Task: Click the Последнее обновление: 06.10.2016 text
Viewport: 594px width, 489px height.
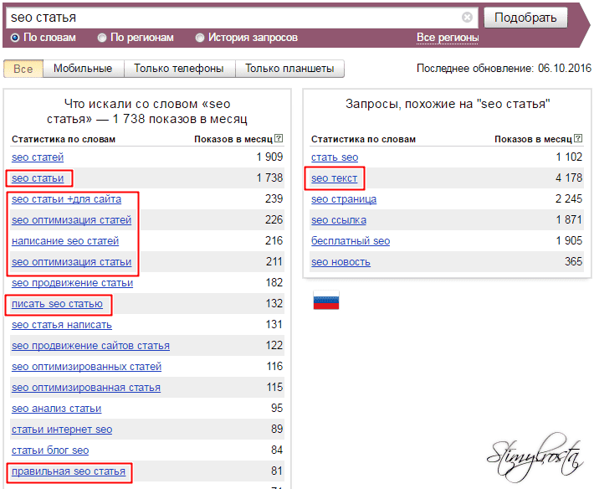Action: pyautogui.click(x=504, y=68)
